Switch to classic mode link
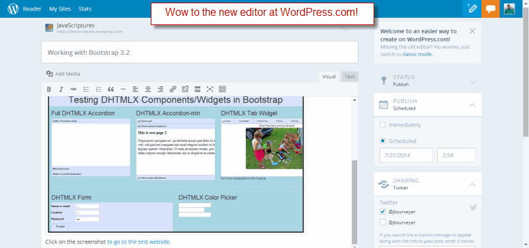 [417, 54]
